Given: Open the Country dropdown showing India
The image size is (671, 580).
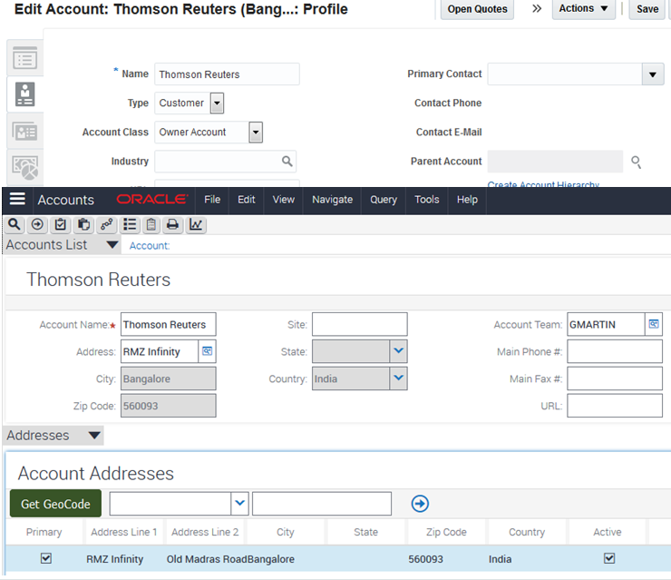Looking at the screenshot, I should tap(398, 378).
